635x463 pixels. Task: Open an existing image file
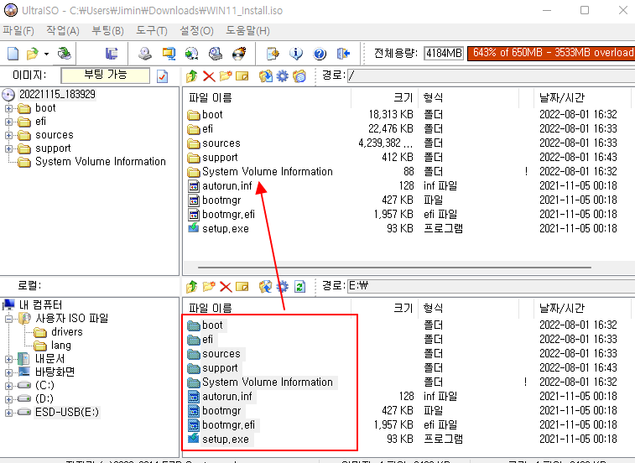click(x=33, y=54)
